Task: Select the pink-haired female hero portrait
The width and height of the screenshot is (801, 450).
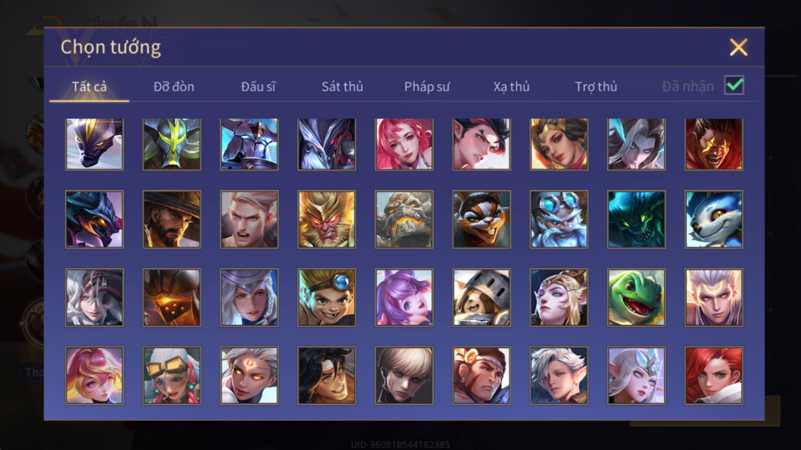Action: coord(404,144)
